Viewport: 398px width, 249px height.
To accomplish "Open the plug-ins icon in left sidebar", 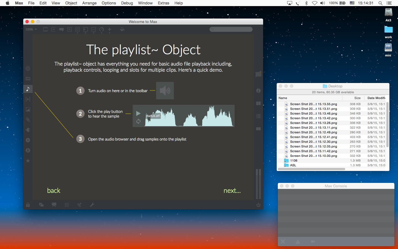I will pyautogui.click(x=28, y=130).
